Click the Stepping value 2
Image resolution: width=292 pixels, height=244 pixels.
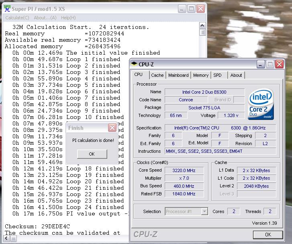click(265, 135)
